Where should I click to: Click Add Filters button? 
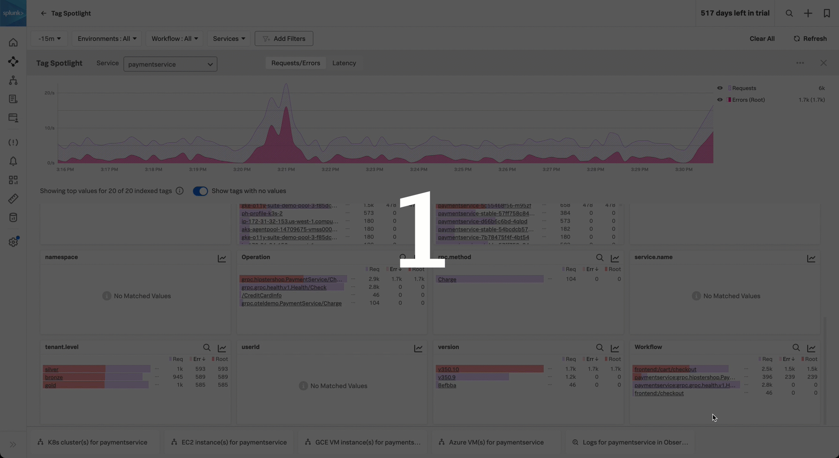(x=284, y=38)
